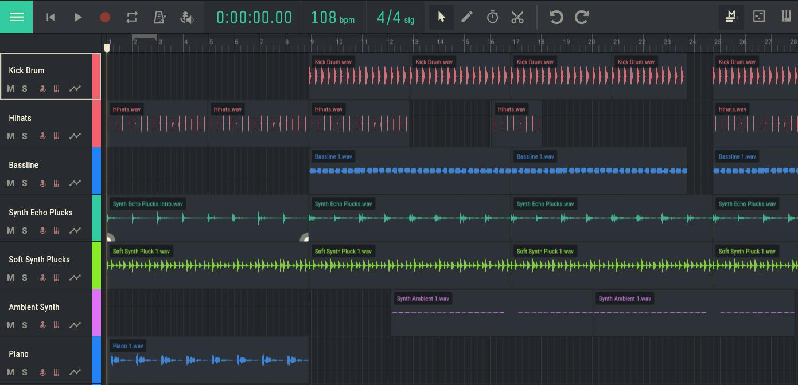Click the rewind to start button
The height and width of the screenshot is (385, 798).
click(x=50, y=17)
